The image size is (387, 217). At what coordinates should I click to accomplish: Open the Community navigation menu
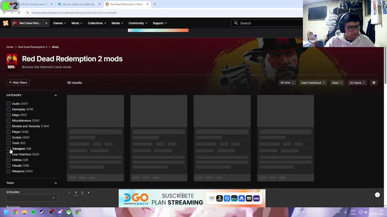click(x=138, y=23)
